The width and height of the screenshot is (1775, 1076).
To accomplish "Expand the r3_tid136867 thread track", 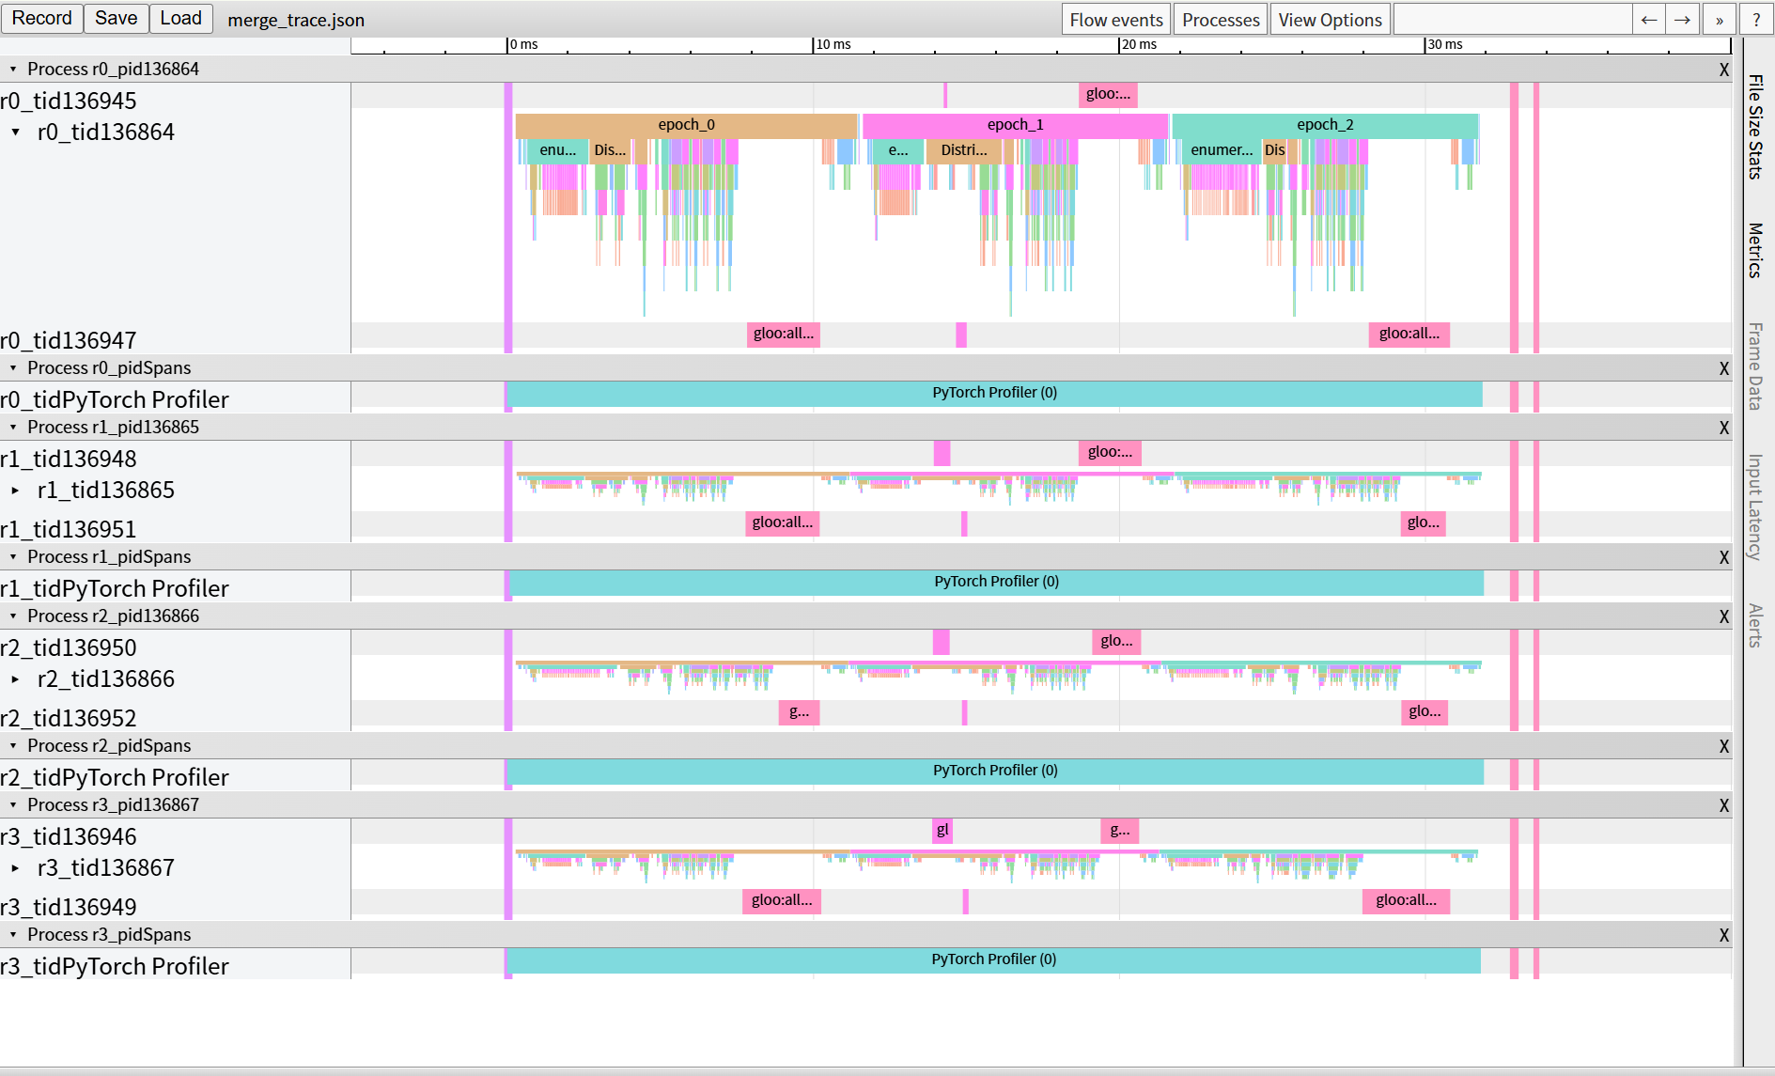I will coord(16,868).
